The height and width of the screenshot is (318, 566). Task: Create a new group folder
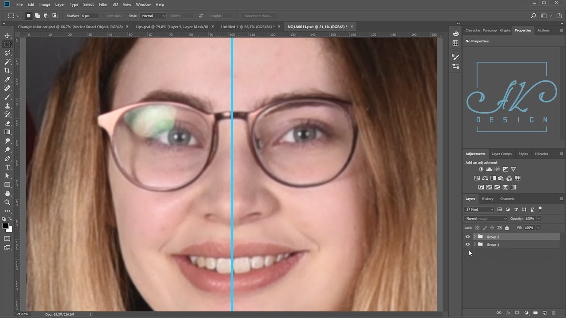(535, 313)
